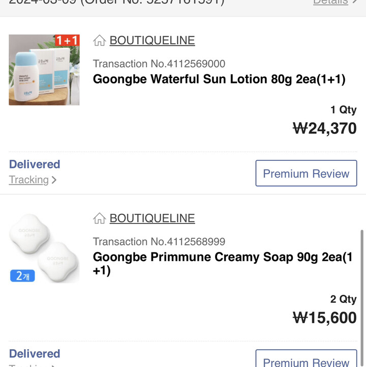
Task: Click the house icon beside the first BOUTIQUELINE
Action: point(99,40)
